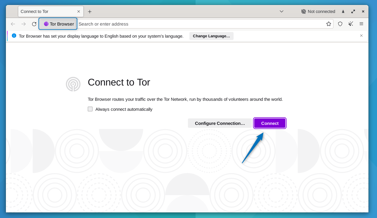Open a new tab with the plus button
Image resolution: width=377 pixels, height=218 pixels.
90,11
